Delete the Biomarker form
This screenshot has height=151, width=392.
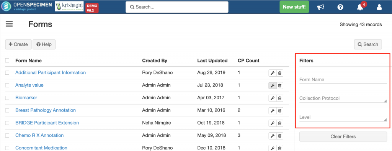pos(280,98)
